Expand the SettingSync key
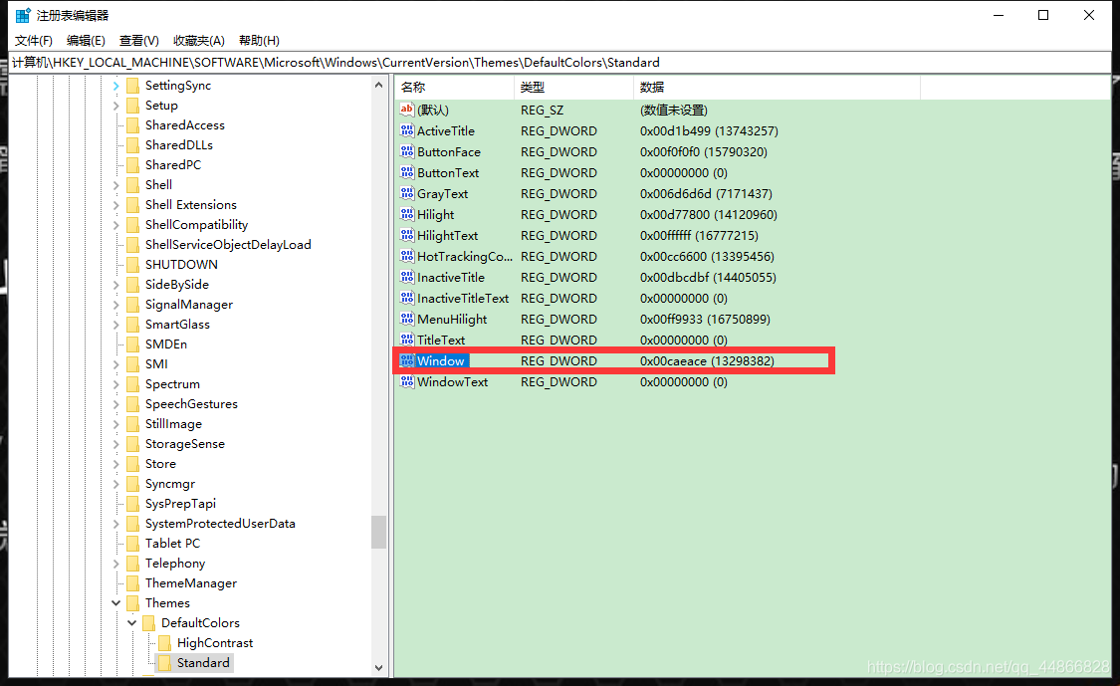 point(115,86)
